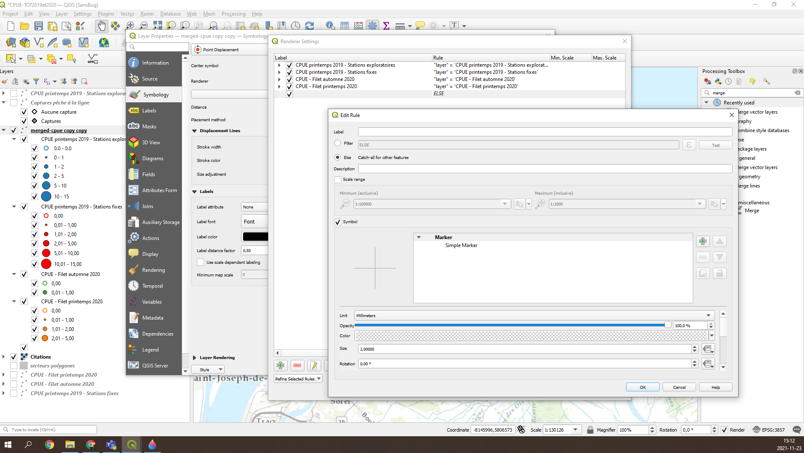The height and width of the screenshot is (453, 804).
Task: Open the Vector menu
Action: coord(127,14)
